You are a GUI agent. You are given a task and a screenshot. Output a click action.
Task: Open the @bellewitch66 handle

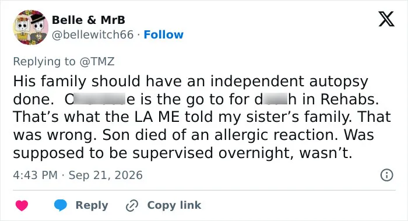93,34
